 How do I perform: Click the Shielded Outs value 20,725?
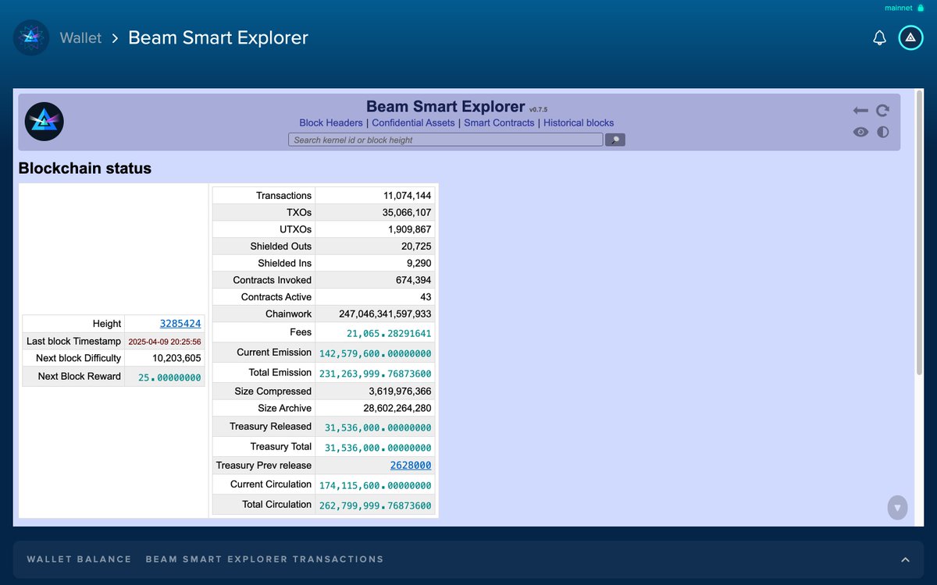418,246
